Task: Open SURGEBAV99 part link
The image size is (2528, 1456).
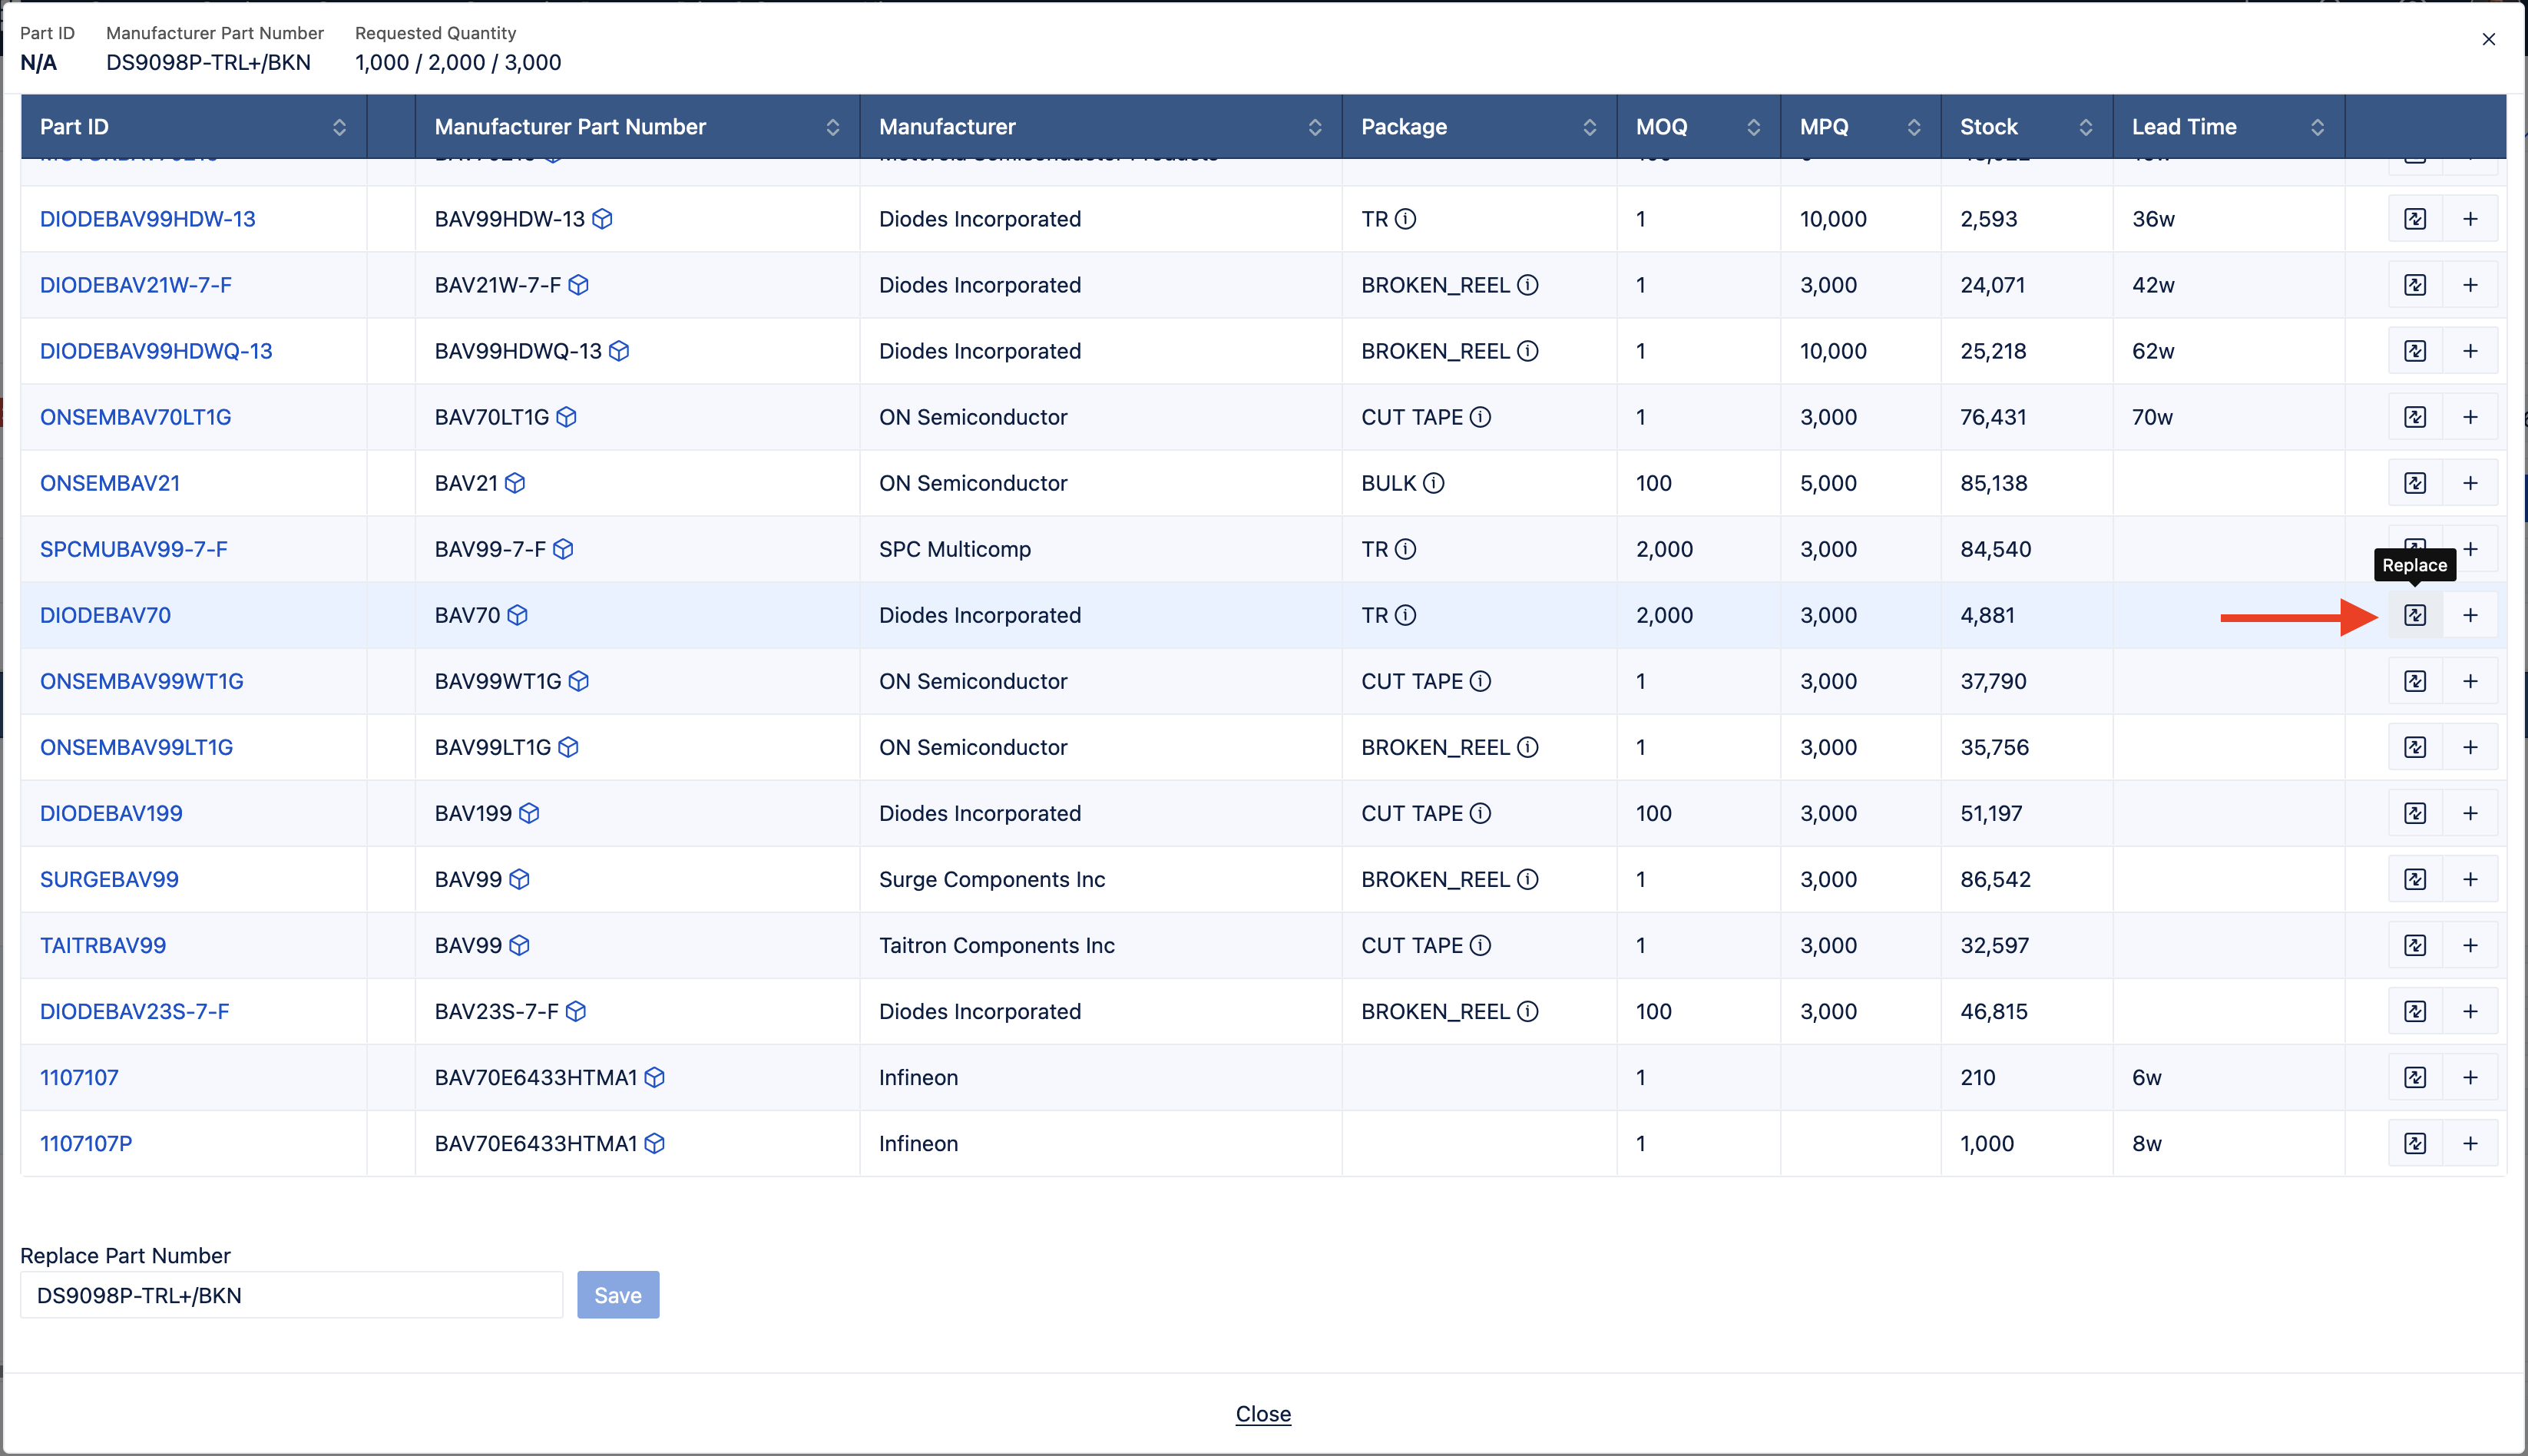Action: coord(109,879)
